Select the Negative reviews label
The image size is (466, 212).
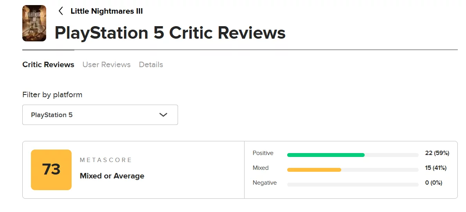(x=264, y=183)
